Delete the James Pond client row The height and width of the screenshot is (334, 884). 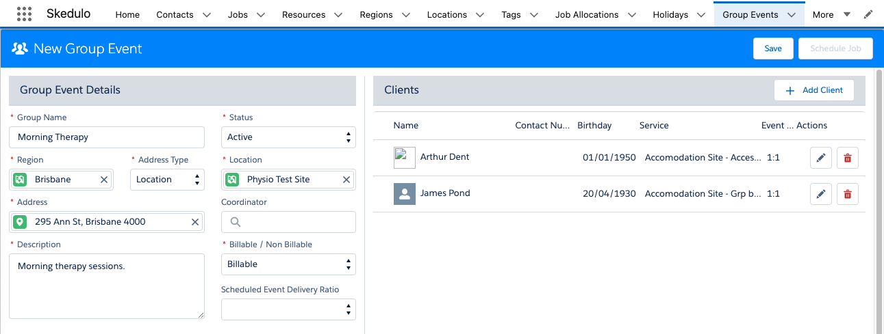coord(848,194)
